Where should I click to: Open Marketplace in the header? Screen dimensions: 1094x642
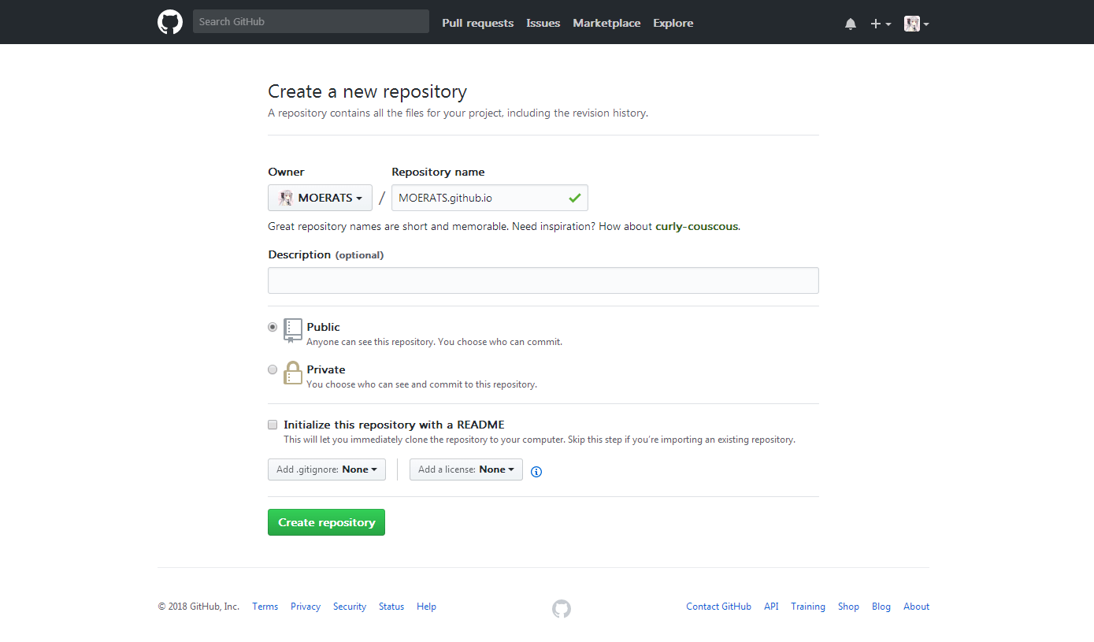pyautogui.click(x=606, y=23)
